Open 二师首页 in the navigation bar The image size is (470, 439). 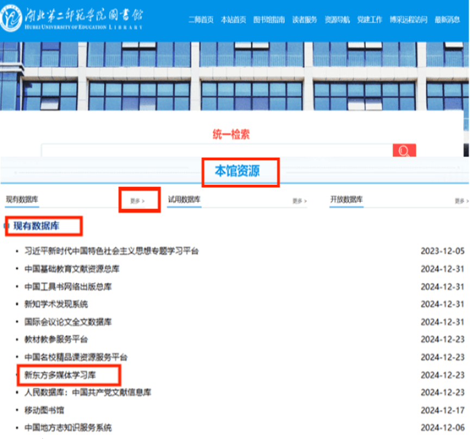coord(200,20)
